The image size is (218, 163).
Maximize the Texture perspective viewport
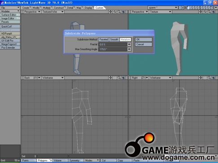214,12
